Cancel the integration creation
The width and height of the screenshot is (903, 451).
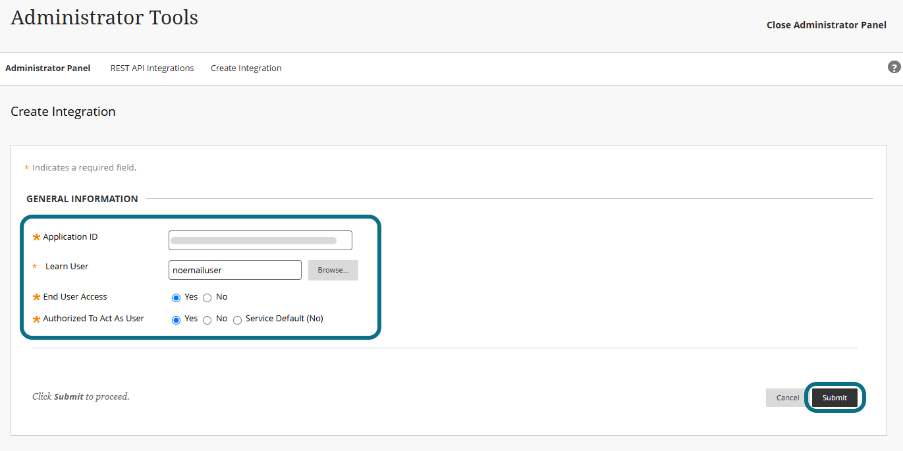[788, 398]
